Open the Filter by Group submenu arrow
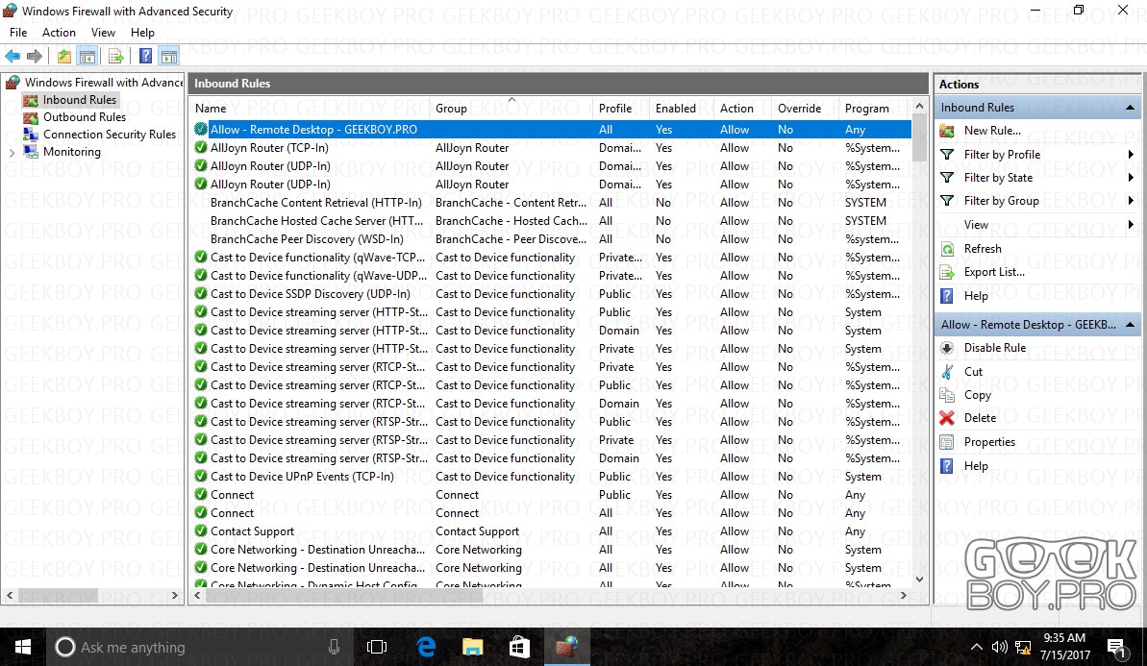The height and width of the screenshot is (666, 1147). click(1131, 200)
